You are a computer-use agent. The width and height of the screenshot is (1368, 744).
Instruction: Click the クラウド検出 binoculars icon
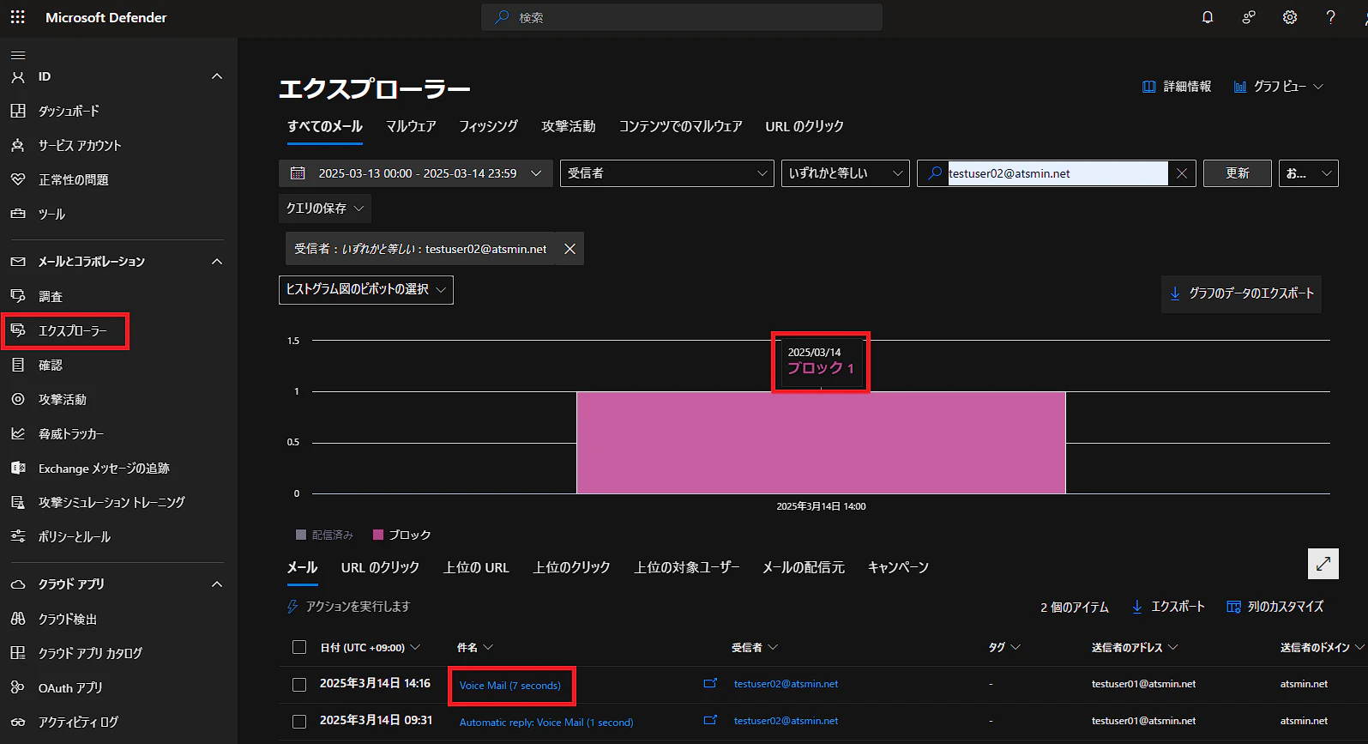coord(18,619)
